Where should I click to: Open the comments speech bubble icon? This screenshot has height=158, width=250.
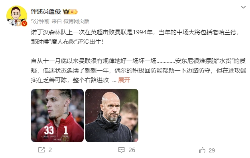pos(121,150)
